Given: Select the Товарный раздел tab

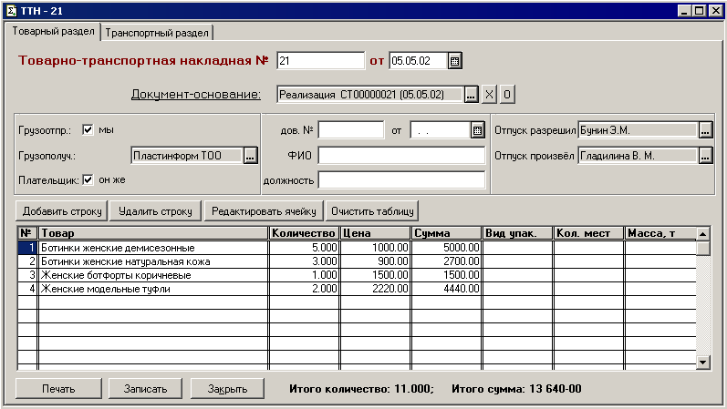Looking at the screenshot, I should tap(53, 32).
